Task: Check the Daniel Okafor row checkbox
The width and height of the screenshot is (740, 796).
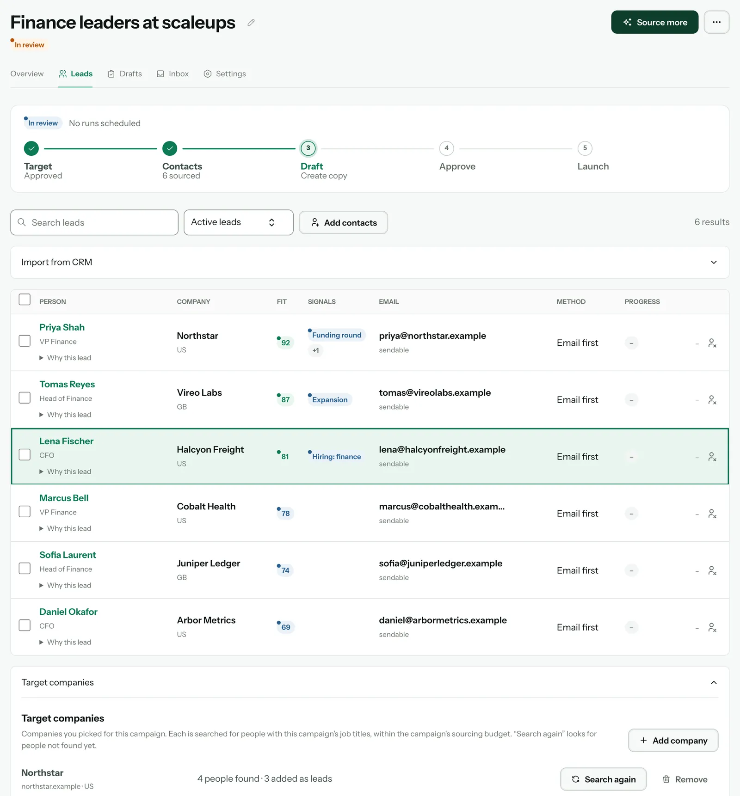Action: (x=25, y=625)
